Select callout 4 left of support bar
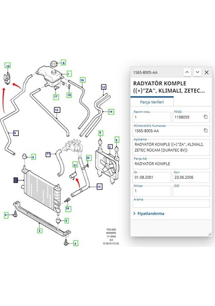 (x=6, y=215)
